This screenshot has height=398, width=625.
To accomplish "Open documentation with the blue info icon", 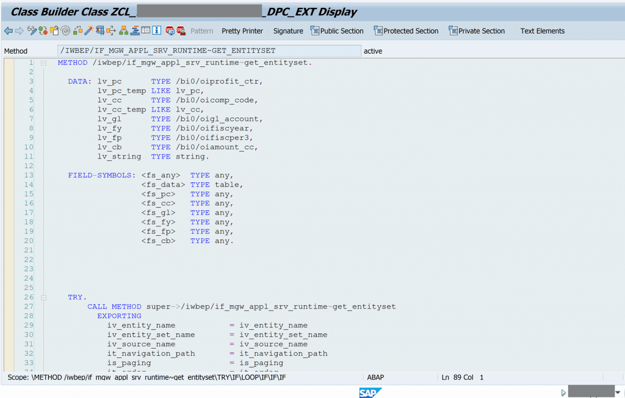I will pos(157,30).
